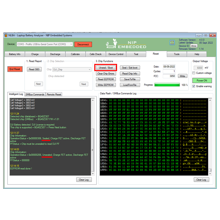Toggle the Custom voltage checkbox
The image size is (220, 220).
[194, 73]
